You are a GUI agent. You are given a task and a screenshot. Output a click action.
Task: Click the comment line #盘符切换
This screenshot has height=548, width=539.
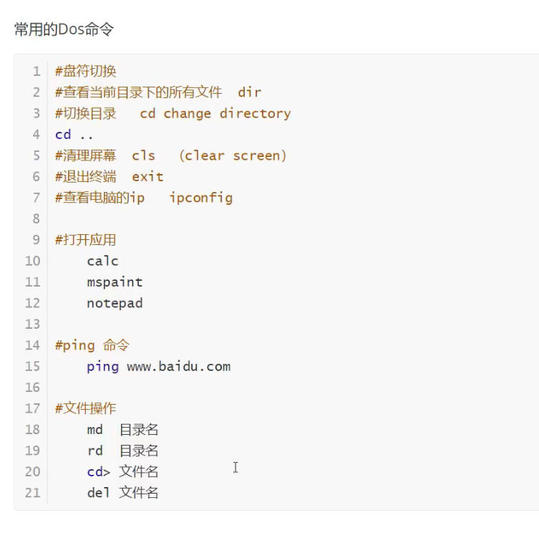coord(85,71)
